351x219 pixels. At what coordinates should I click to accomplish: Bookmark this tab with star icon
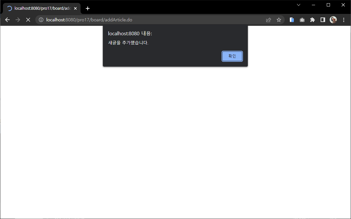(x=279, y=20)
